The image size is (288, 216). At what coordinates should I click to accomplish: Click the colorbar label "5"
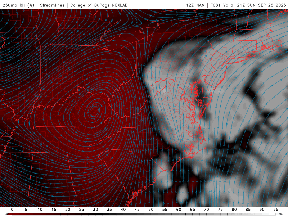(x=26, y=210)
